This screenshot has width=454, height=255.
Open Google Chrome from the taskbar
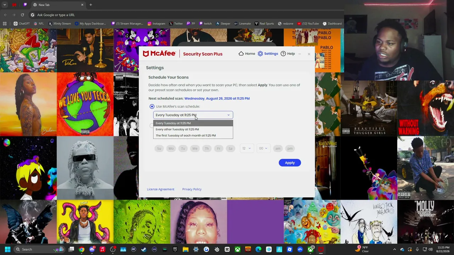[82, 249]
